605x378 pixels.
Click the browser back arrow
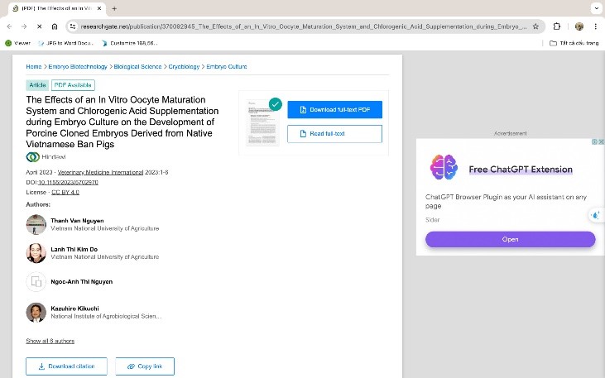click(8, 26)
